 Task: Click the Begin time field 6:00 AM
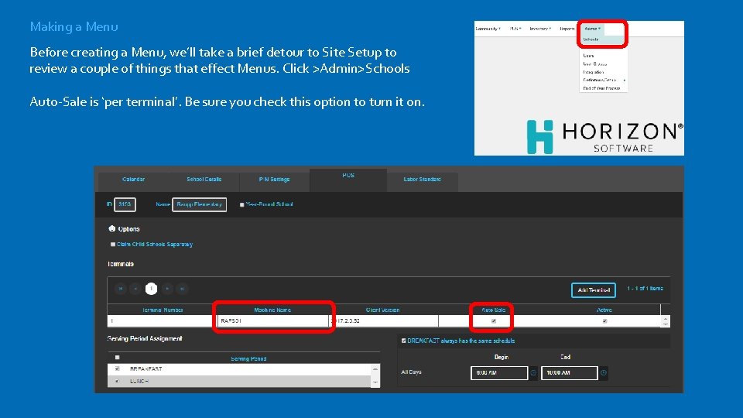point(499,373)
